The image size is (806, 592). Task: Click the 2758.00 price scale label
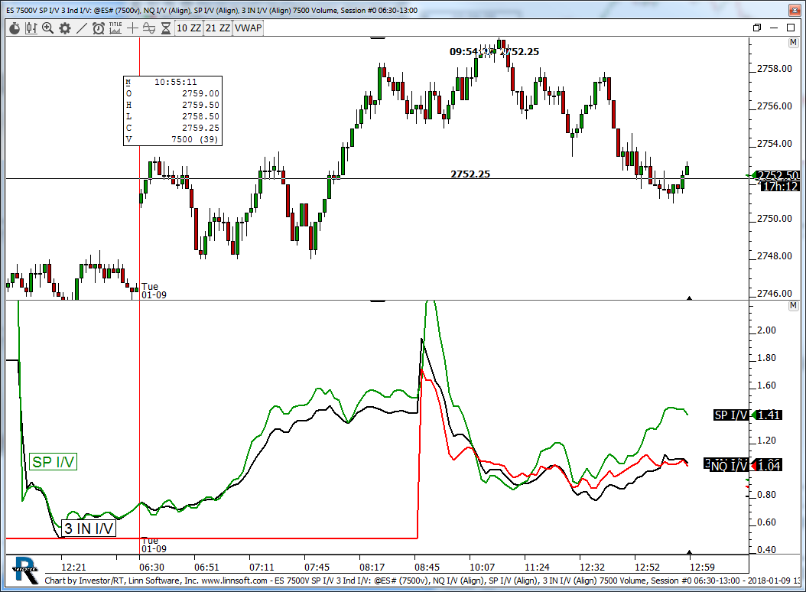pos(775,69)
